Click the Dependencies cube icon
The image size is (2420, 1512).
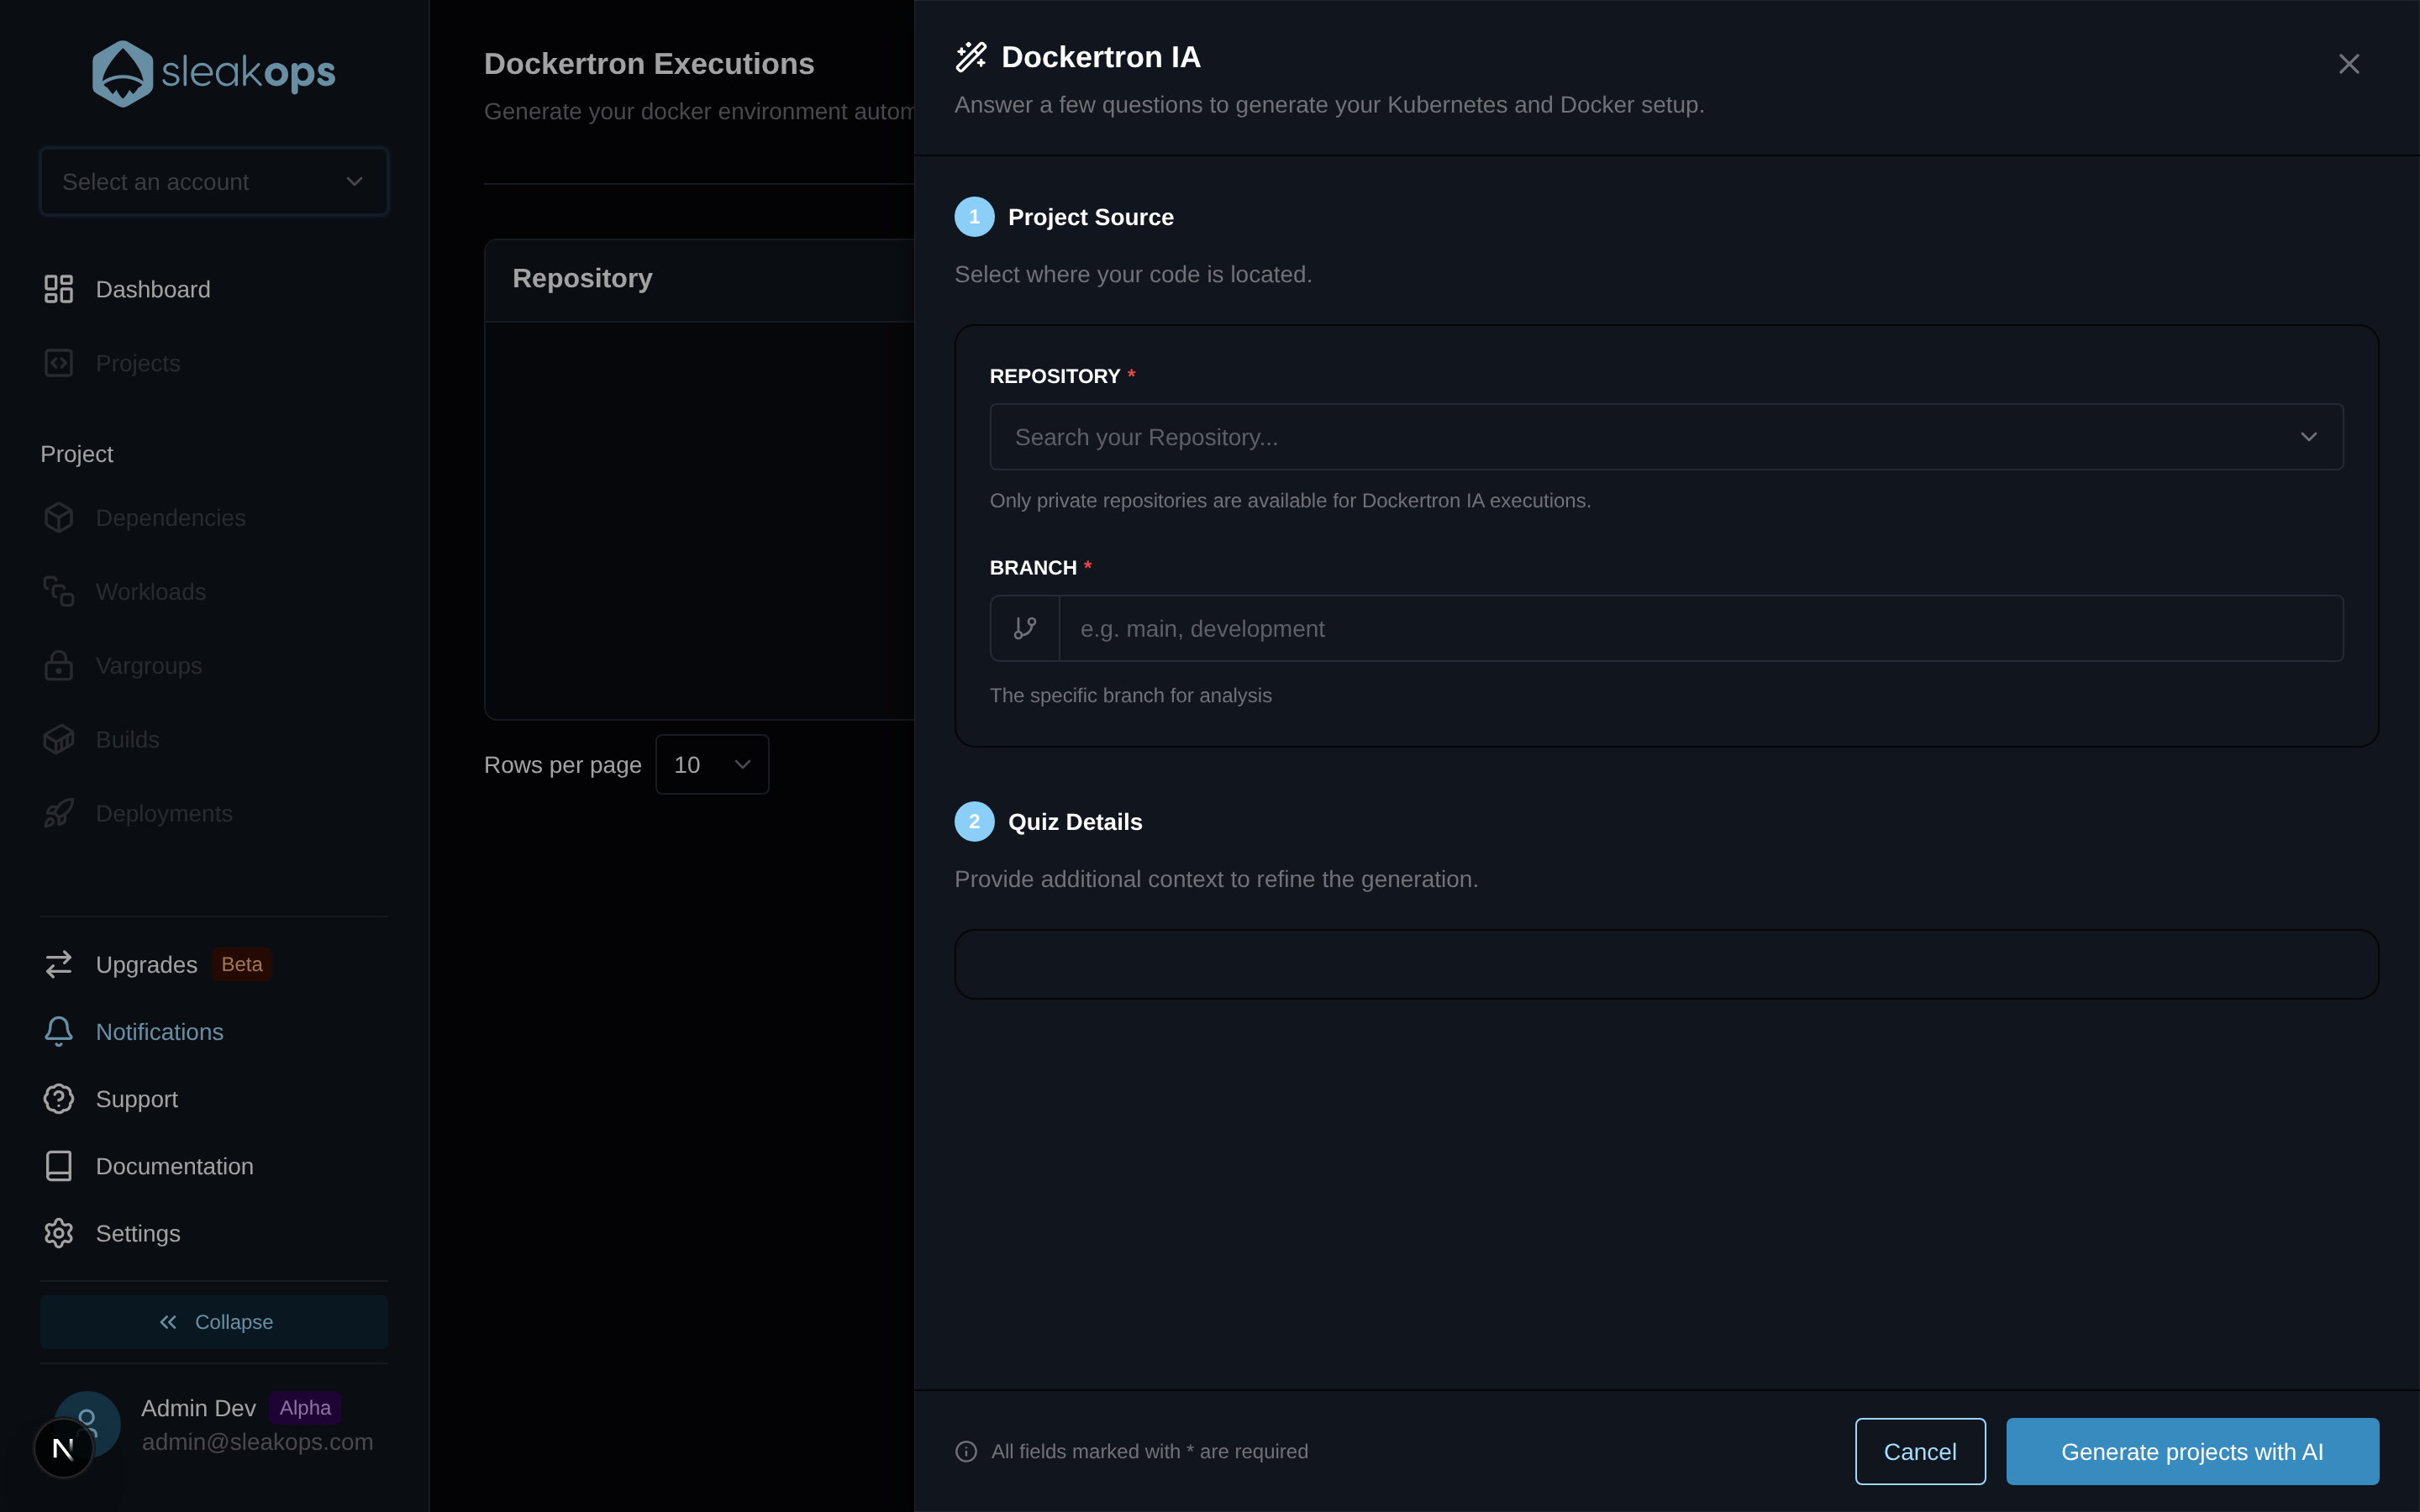pyautogui.click(x=59, y=518)
